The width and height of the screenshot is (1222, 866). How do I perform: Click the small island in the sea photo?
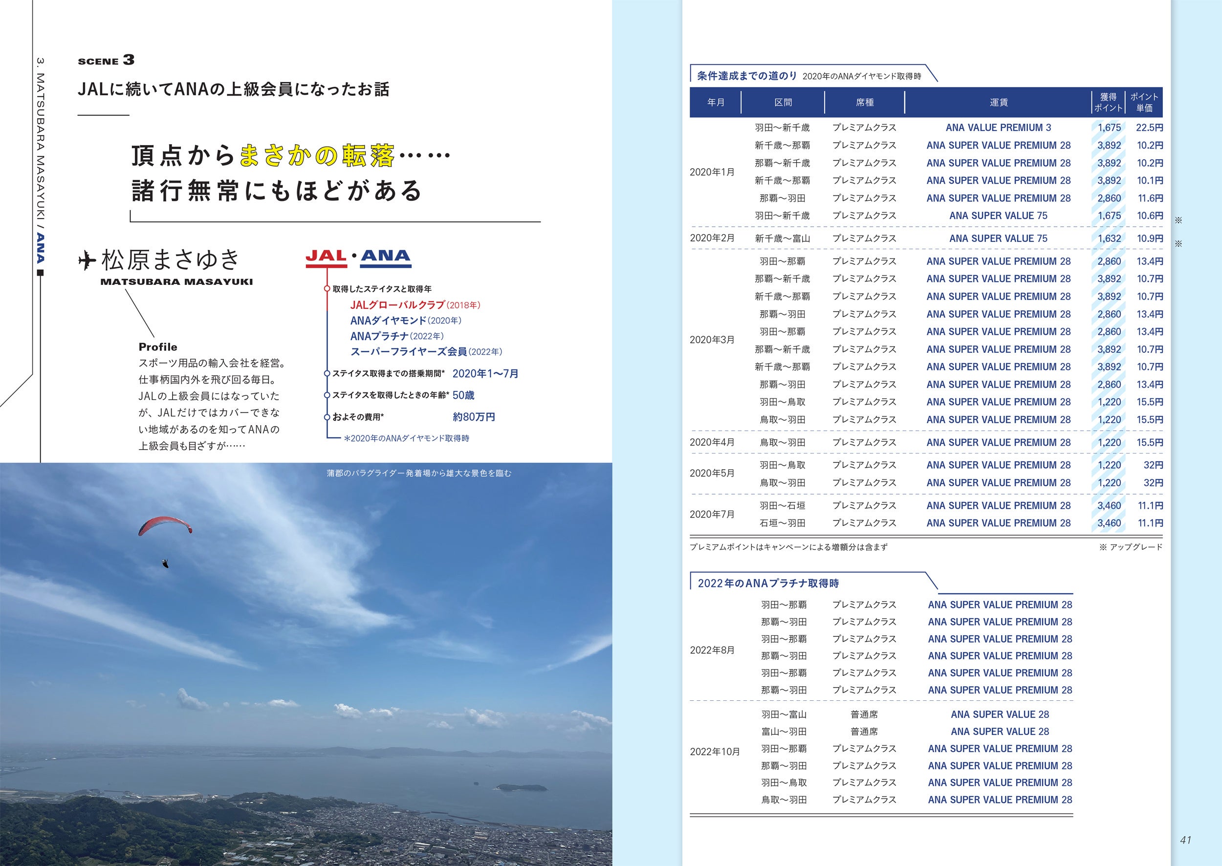[x=521, y=788]
